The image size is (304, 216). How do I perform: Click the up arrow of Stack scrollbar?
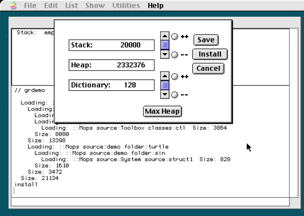click(x=165, y=36)
